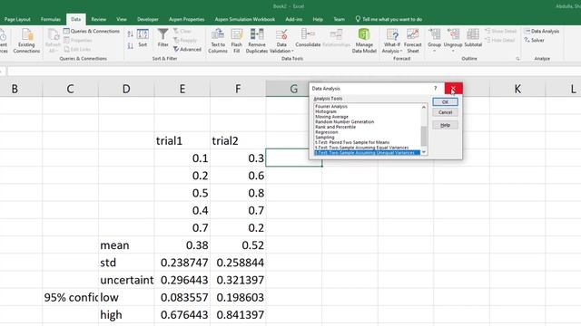Open Aspen Simulation Workbook tab
The height and width of the screenshot is (326, 581).
tap(244, 19)
